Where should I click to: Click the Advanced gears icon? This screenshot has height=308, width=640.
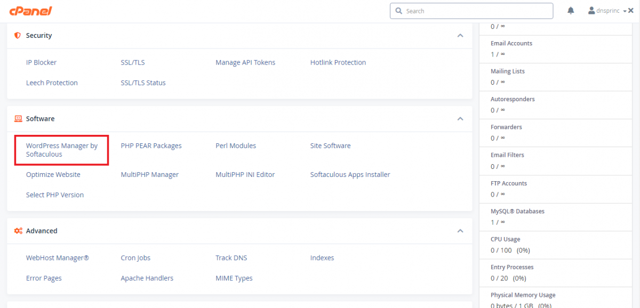18,231
